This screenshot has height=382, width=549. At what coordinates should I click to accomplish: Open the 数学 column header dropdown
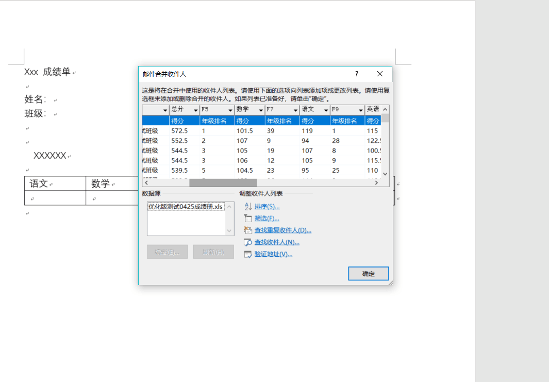[261, 110]
